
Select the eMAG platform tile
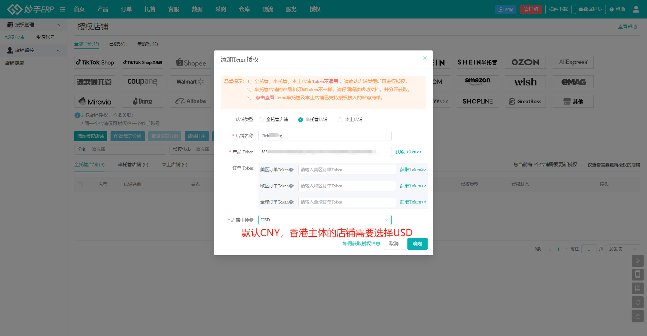573,82
